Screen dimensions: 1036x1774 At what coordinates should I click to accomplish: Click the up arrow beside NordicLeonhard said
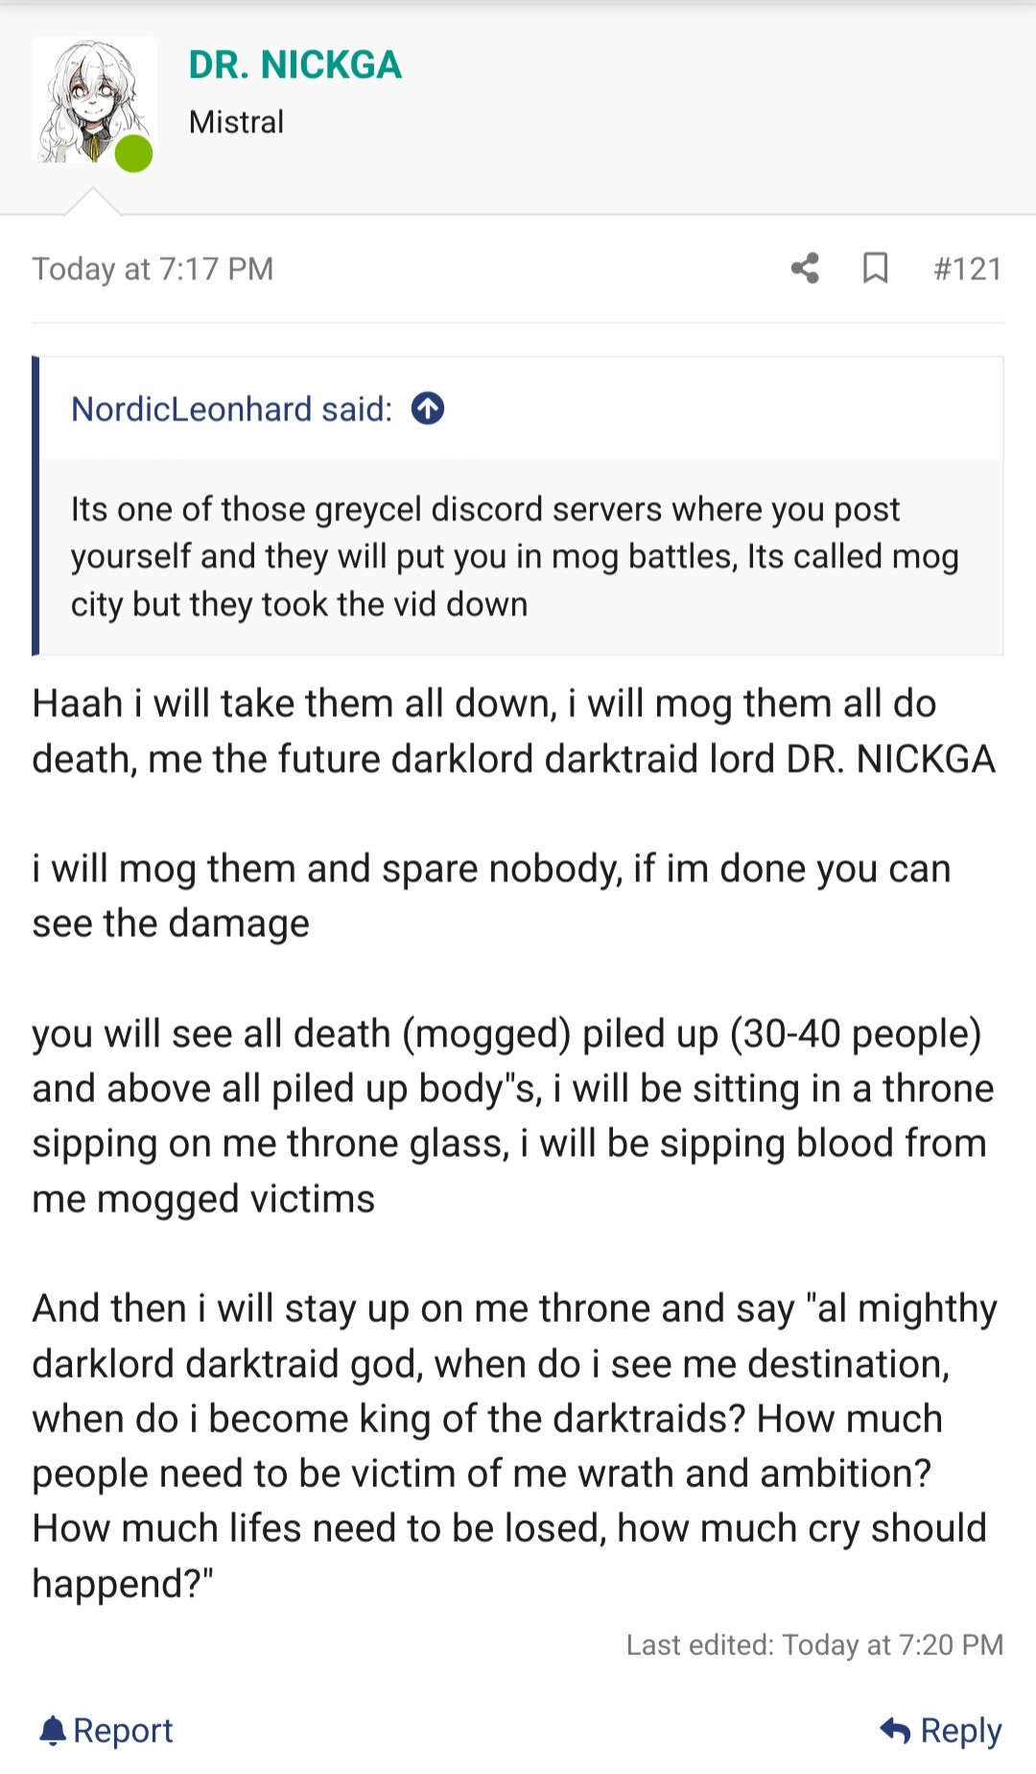click(x=428, y=409)
